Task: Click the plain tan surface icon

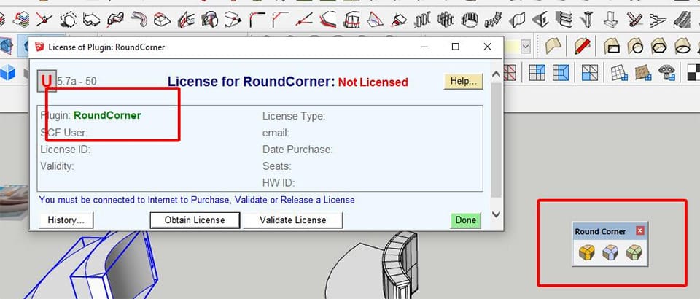Action: [553, 46]
